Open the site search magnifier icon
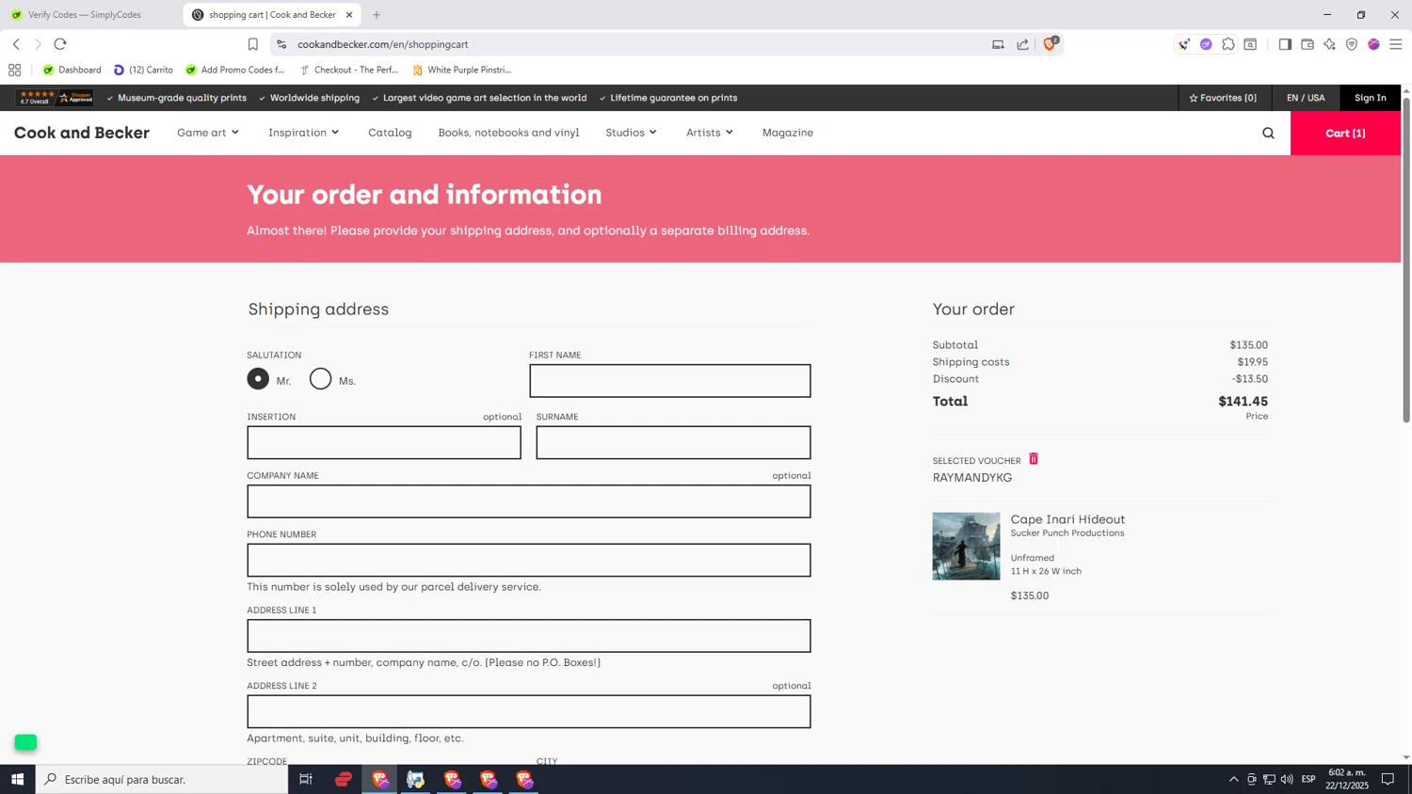 click(x=1268, y=134)
